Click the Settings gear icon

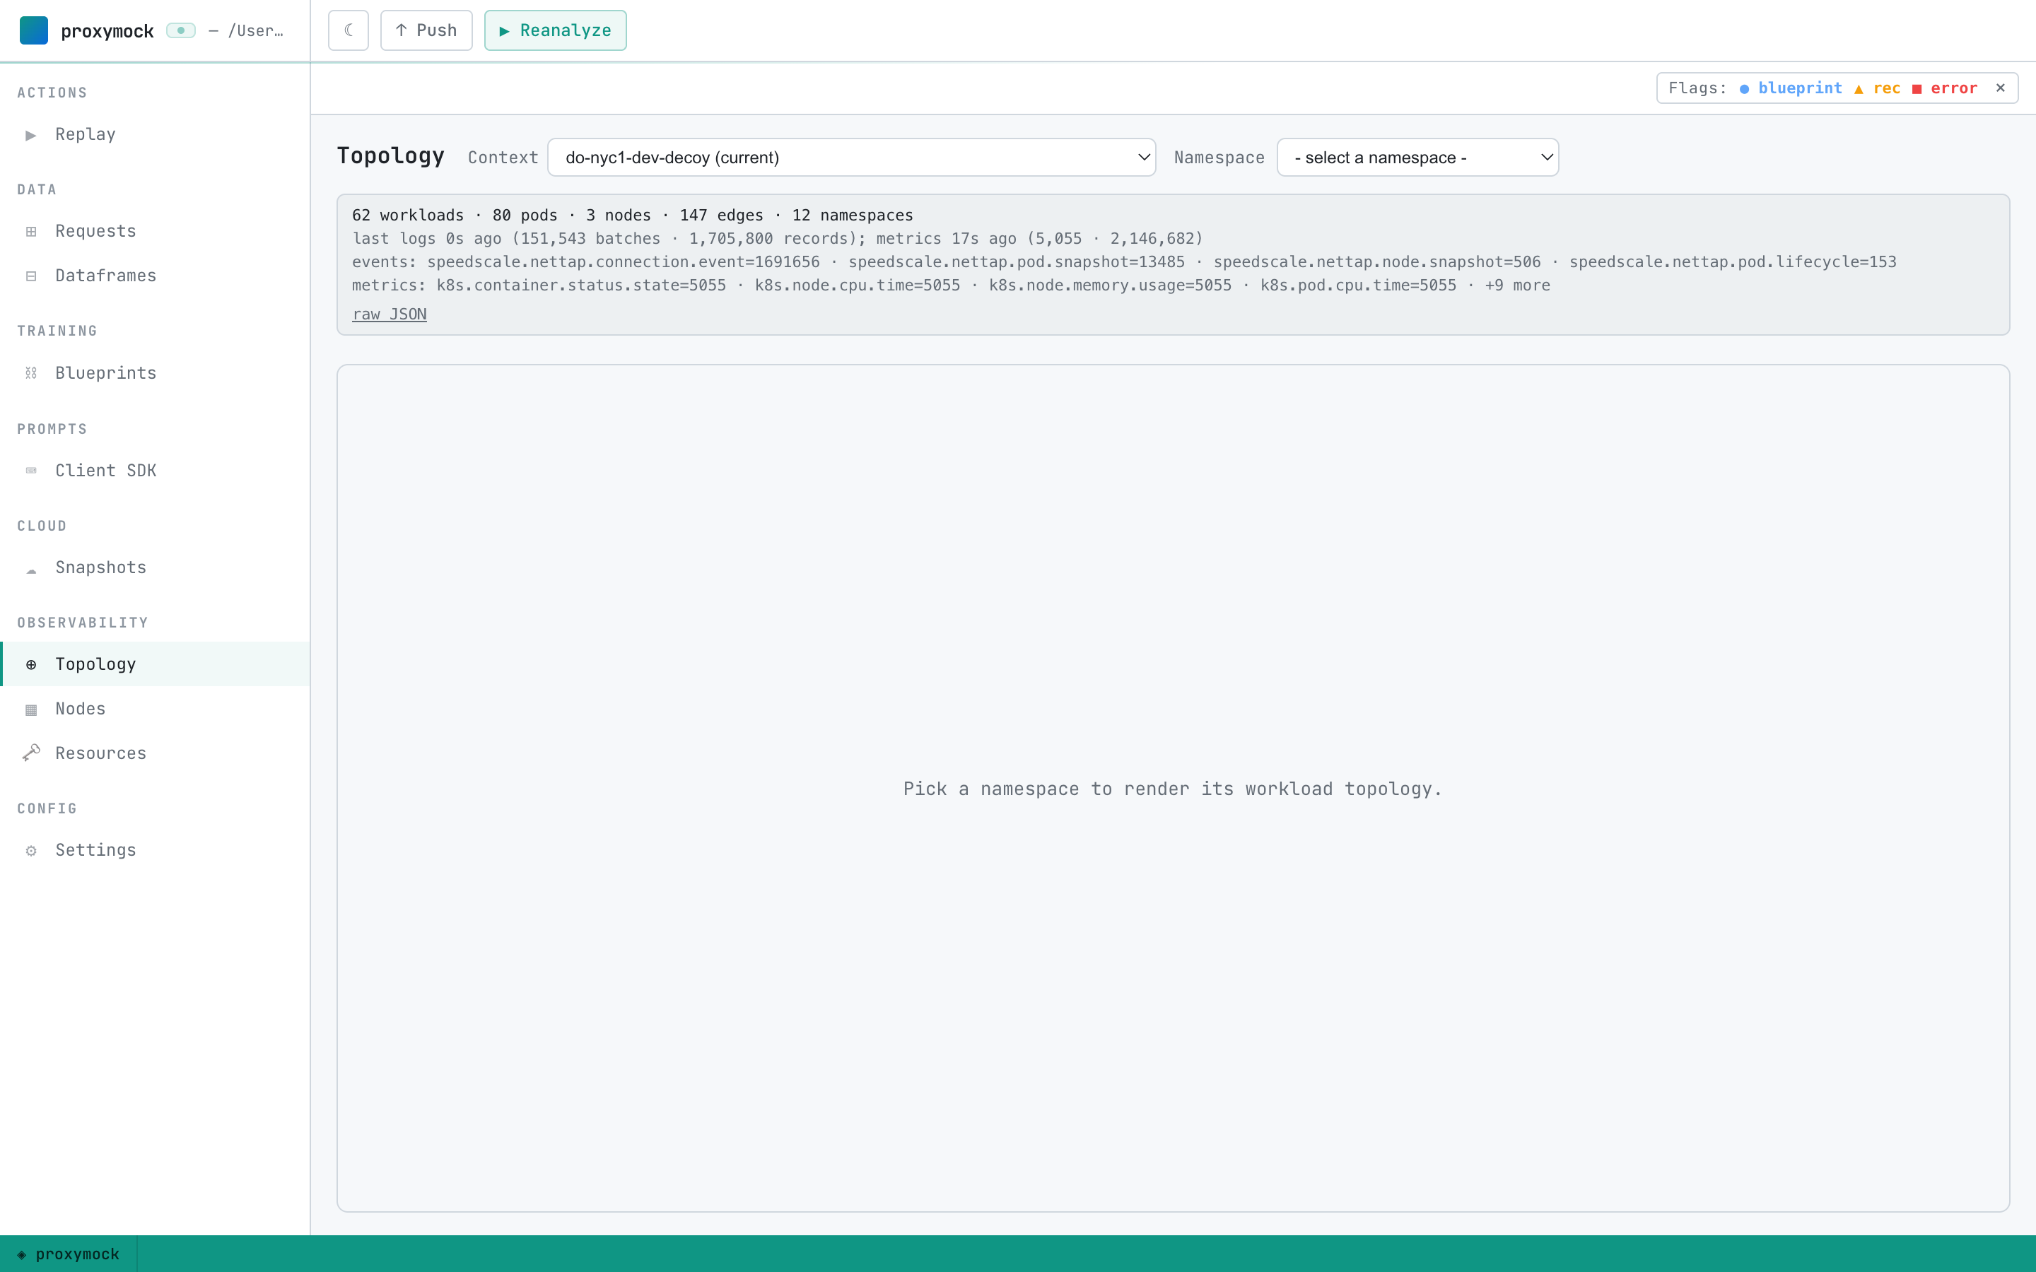pyautogui.click(x=31, y=851)
